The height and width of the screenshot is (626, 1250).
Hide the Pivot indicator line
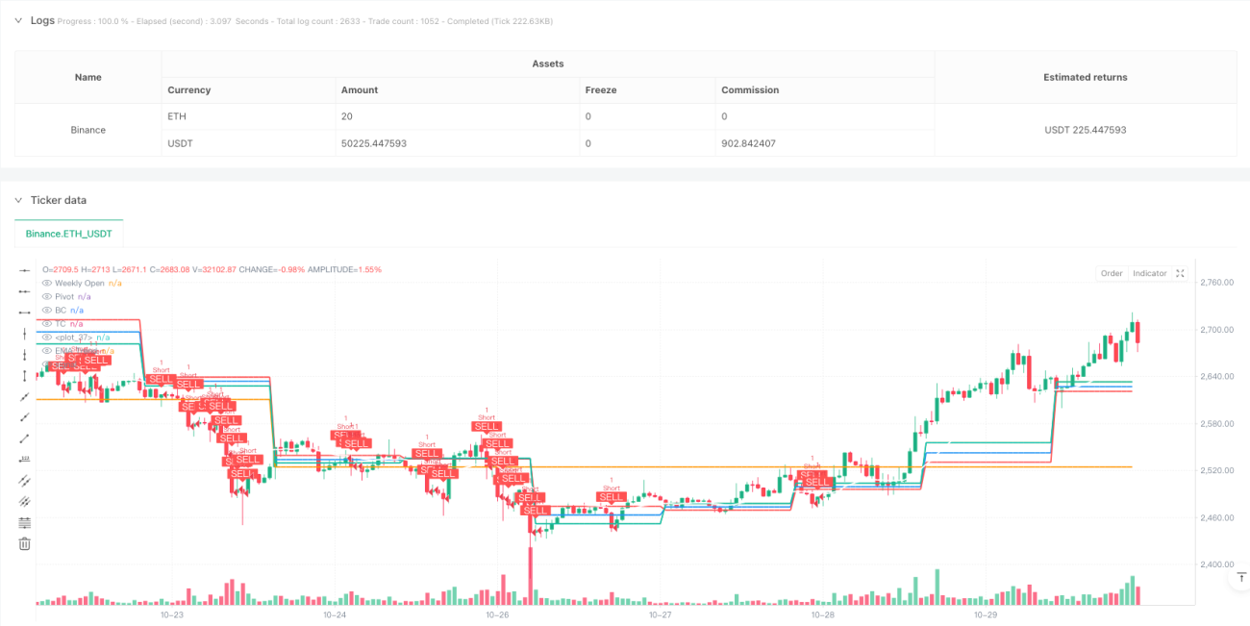[48, 297]
